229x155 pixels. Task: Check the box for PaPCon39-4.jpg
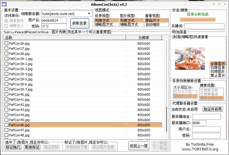click(6, 74)
